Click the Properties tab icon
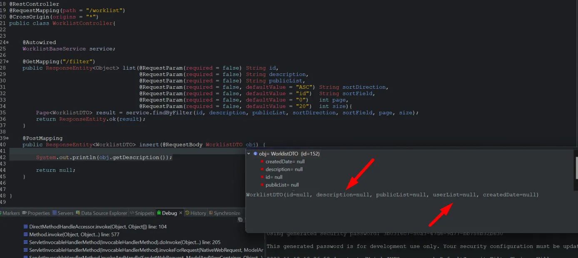Screen dimensions: 578x258 [24, 213]
